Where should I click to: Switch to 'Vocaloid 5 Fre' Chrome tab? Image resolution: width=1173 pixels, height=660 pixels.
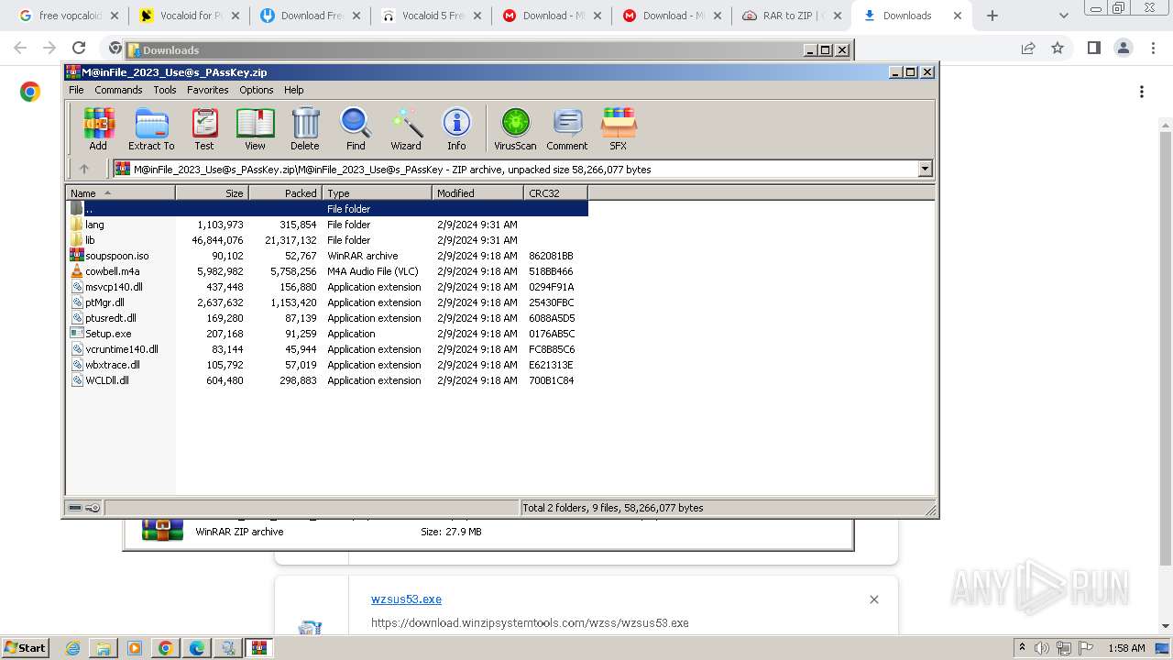(431, 16)
